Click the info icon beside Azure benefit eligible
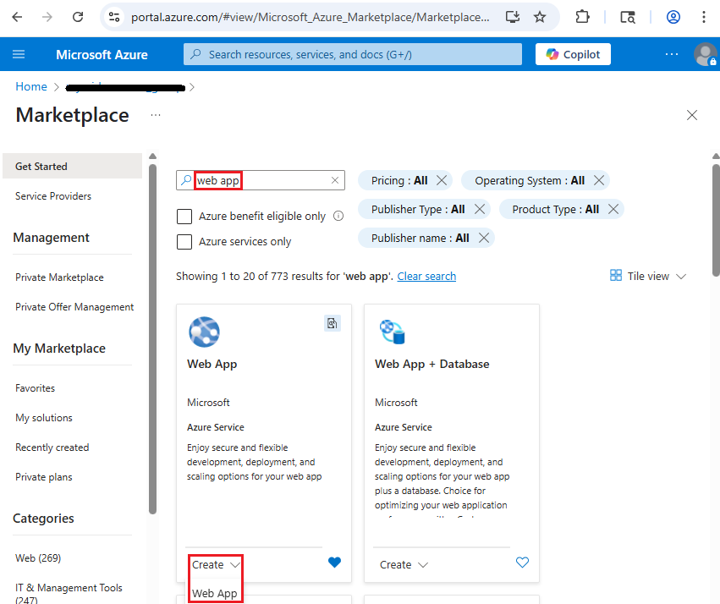Screen dimensions: 720x604 (x=338, y=217)
